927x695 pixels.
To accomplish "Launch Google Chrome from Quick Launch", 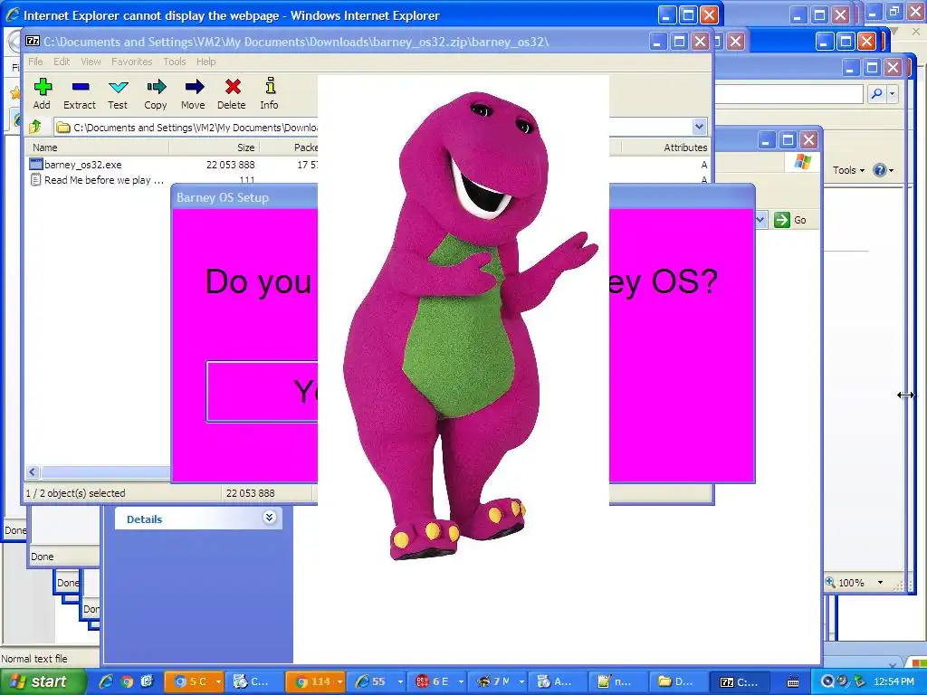I will [127, 681].
